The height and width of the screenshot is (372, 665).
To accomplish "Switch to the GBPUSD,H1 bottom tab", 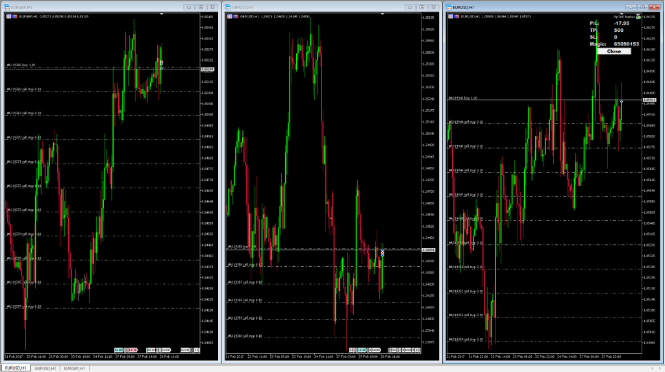I will pyautogui.click(x=45, y=368).
